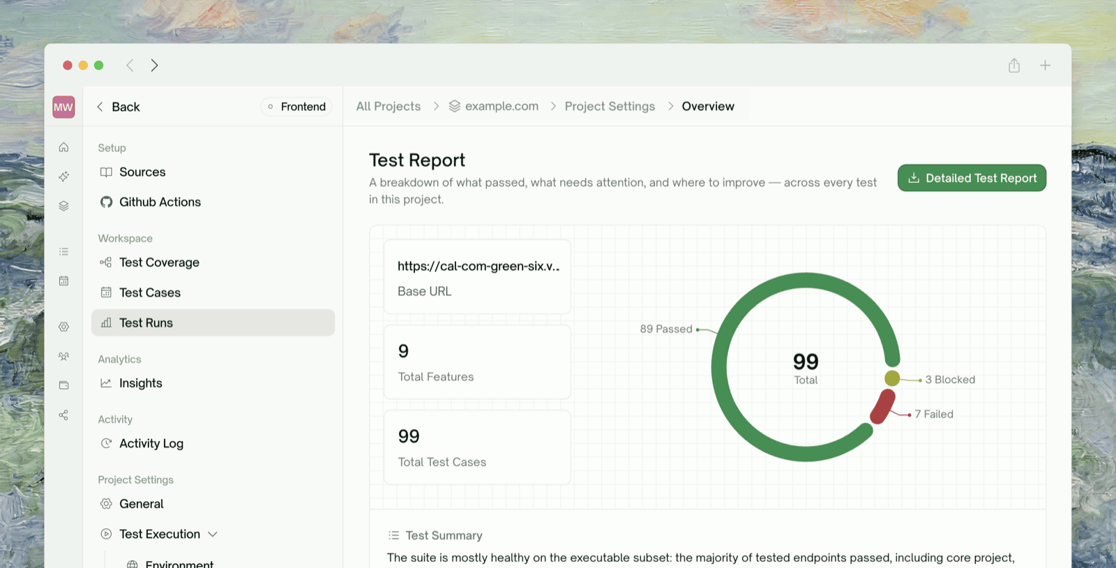Click the "Test Summary" heading

click(x=444, y=535)
